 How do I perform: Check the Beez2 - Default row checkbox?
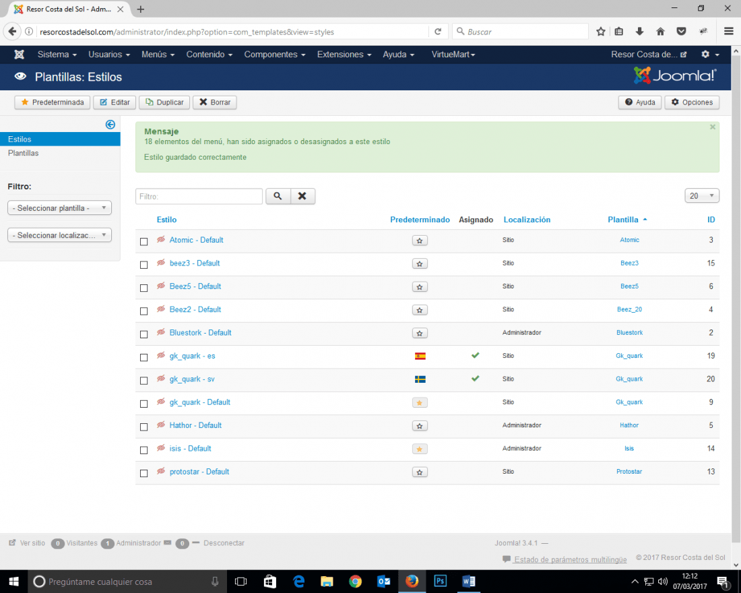pos(144,311)
